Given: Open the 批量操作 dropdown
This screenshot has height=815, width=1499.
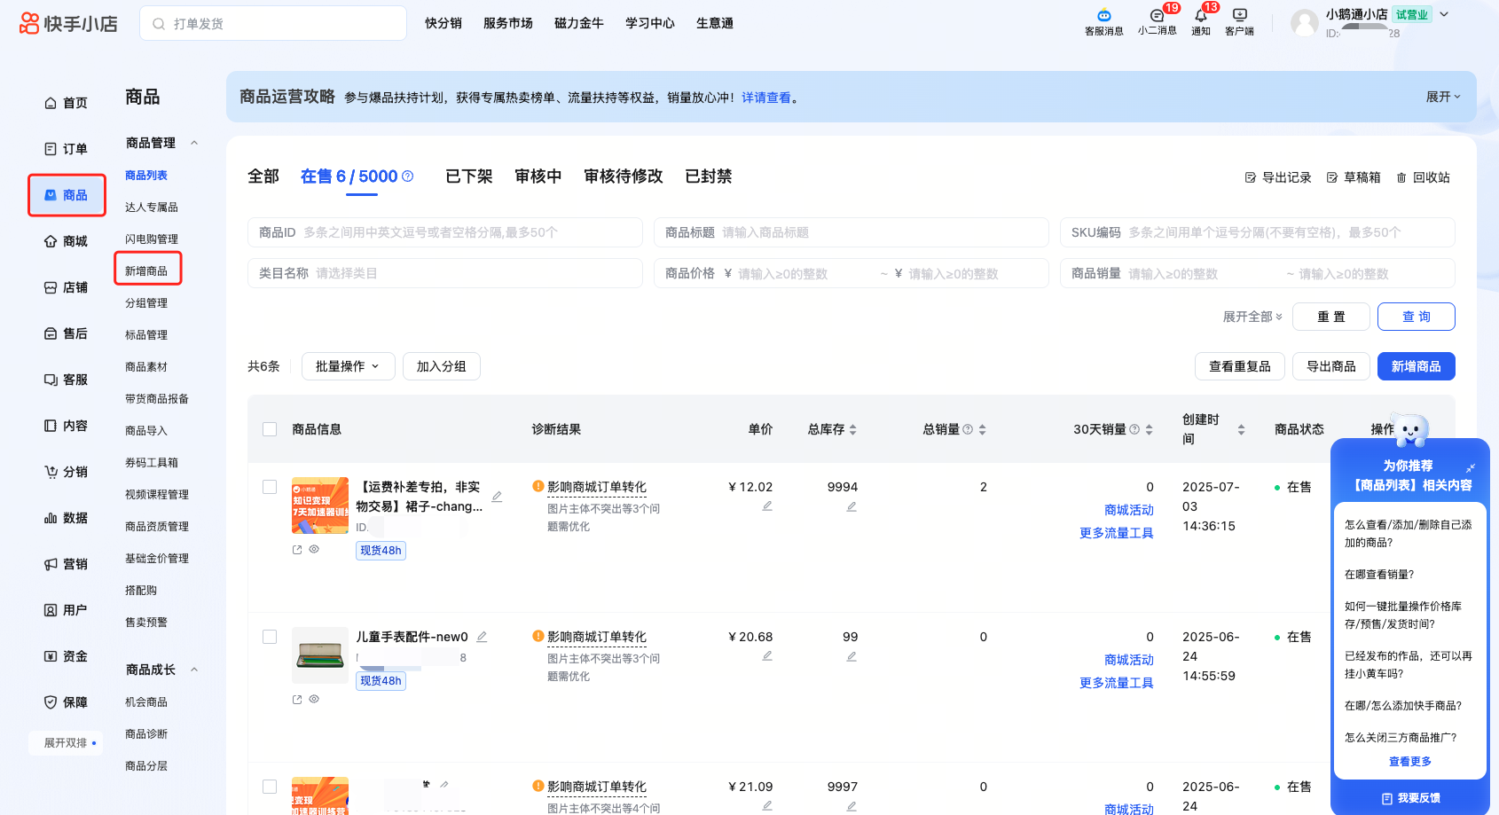Looking at the screenshot, I should pyautogui.click(x=348, y=366).
